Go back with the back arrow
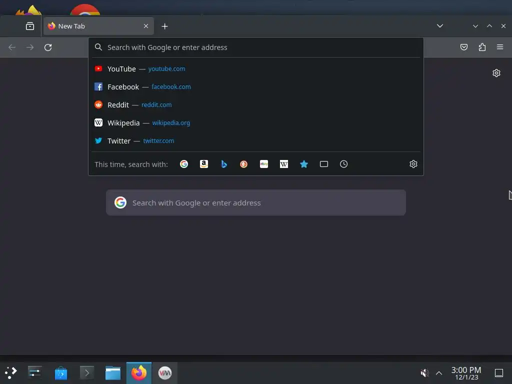512x384 pixels. 12,47
